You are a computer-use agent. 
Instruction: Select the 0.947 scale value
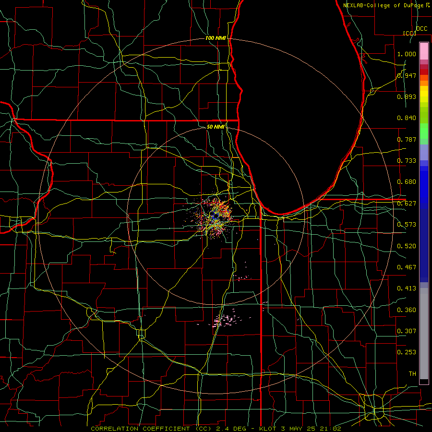tap(407, 75)
